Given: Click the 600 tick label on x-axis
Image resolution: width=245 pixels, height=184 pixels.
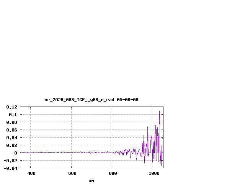Looking at the screenshot, I should tap(72, 173).
